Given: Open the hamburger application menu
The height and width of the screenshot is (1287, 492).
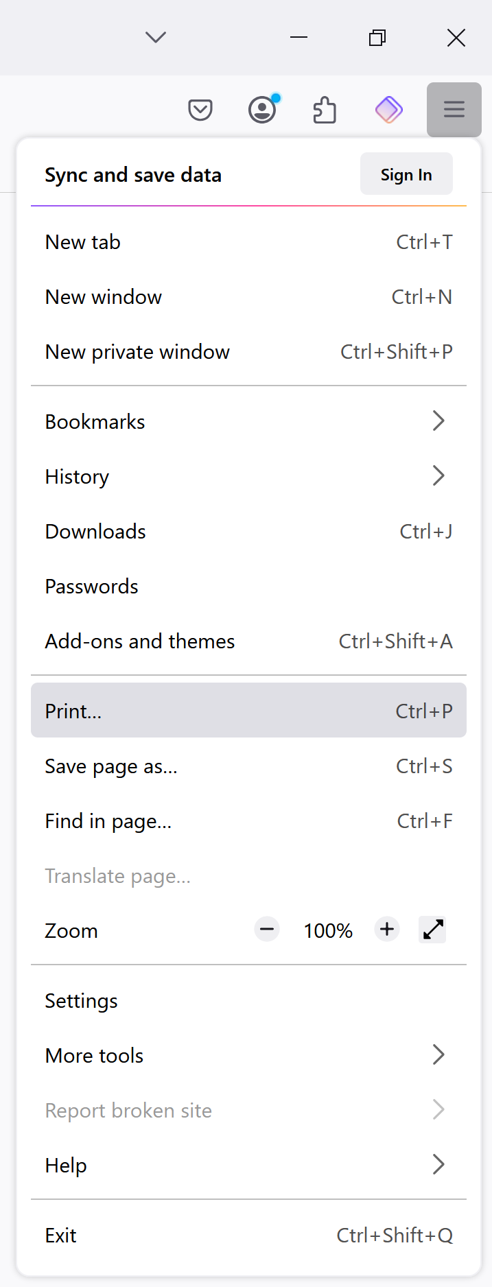Looking at the screenshot, I should pos(454,110).
